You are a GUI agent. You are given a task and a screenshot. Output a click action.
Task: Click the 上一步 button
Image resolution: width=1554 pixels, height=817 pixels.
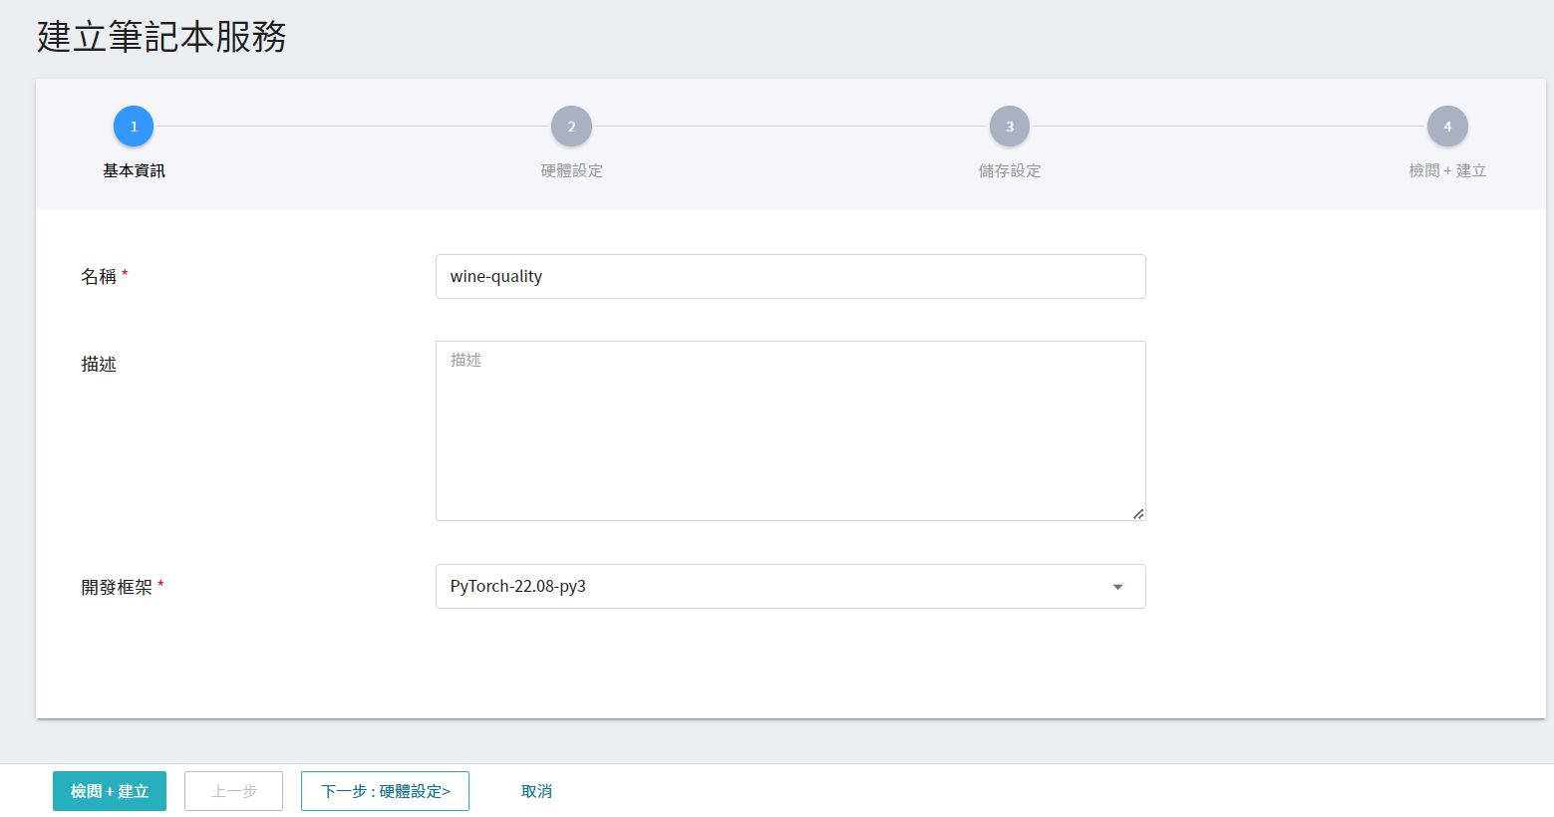pos(233,791)
